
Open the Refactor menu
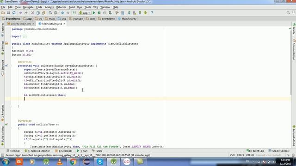pyautogui.click(x=61, y=7)
